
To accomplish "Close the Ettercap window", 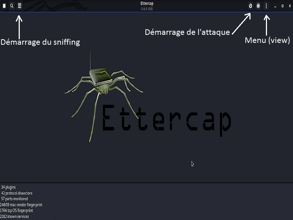I will (290, 6).
